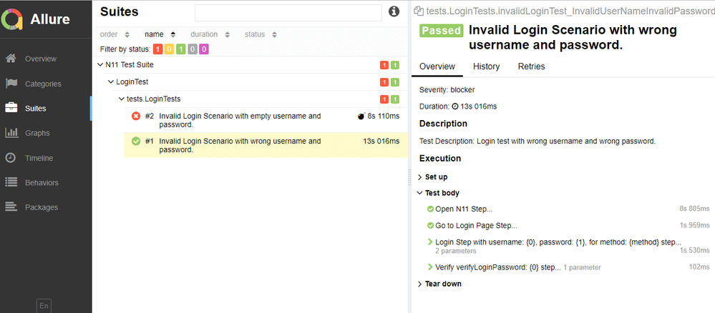The width and height of the screenshot is (715, 313).
Task: Open the Packages icon in sidebar
Action: pos(11,207)
